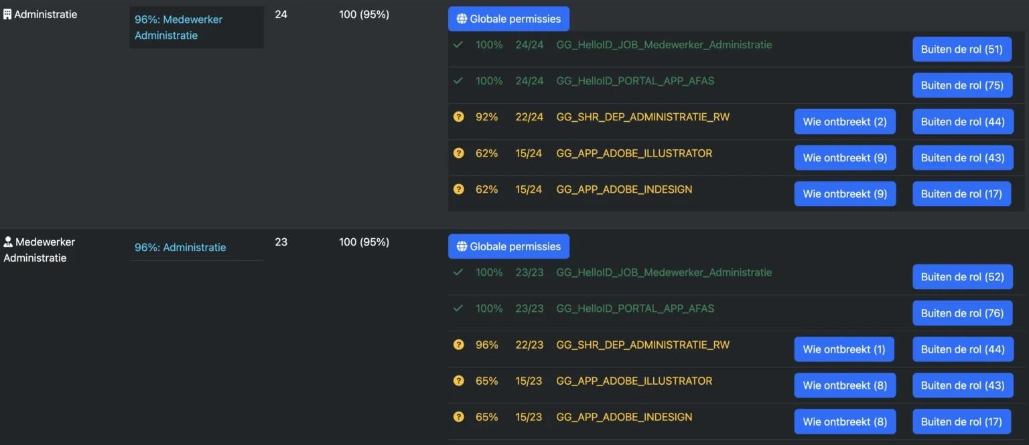The height and width of the screenshot is (445, 1029).
Task: Click Buiten de rol (76) in Medewerker Administratie section
Action: [x=963, y=313]
